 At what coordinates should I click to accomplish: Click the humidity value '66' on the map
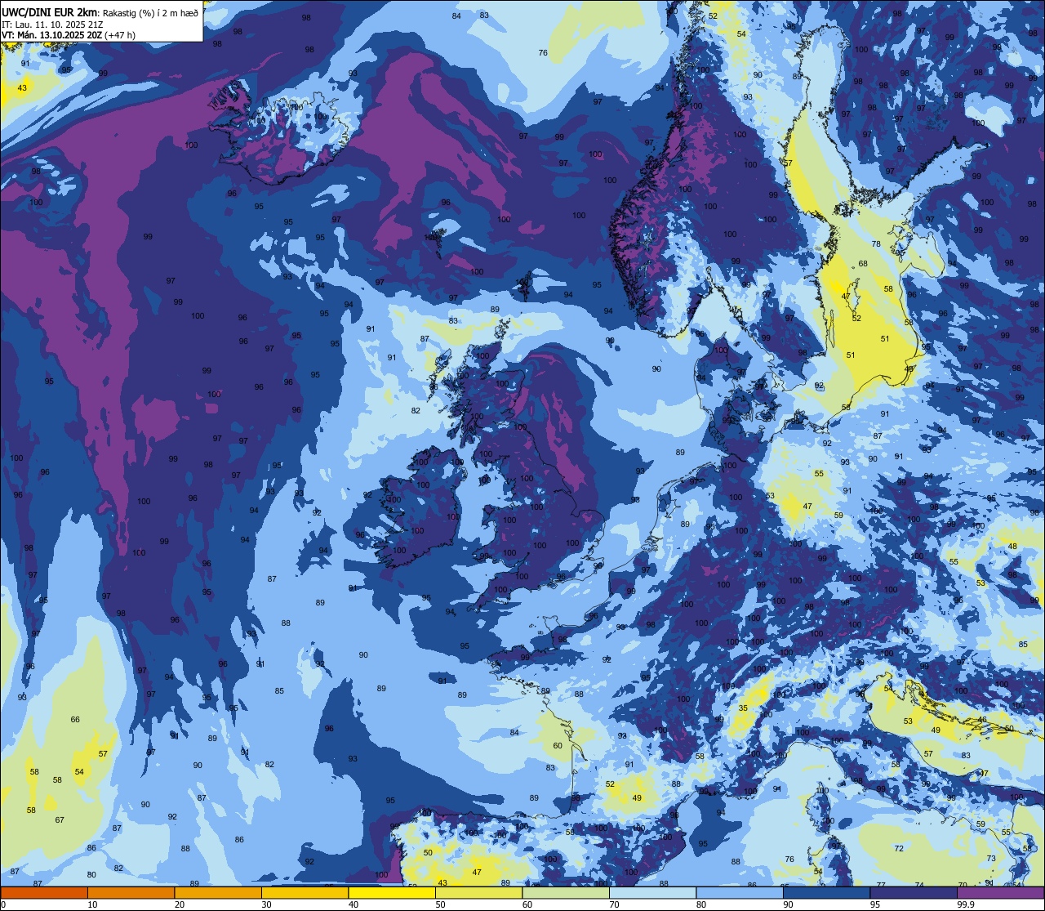click(x=75, y=719)
